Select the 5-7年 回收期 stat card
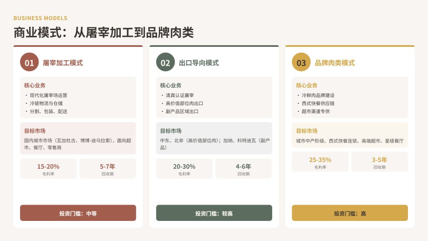 (x=107, y=169)
